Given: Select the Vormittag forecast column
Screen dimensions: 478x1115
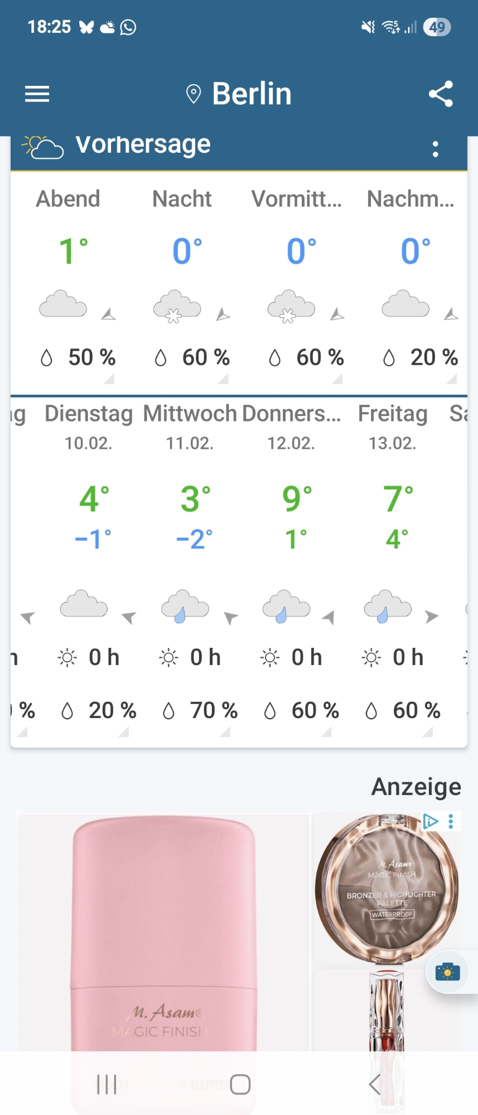Looking at the screenshot, I should coord(297,279).
